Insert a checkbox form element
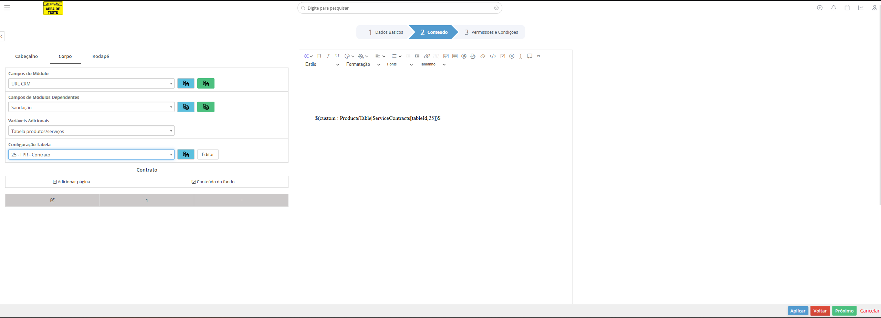881x318 pixels. pos(503,56)
